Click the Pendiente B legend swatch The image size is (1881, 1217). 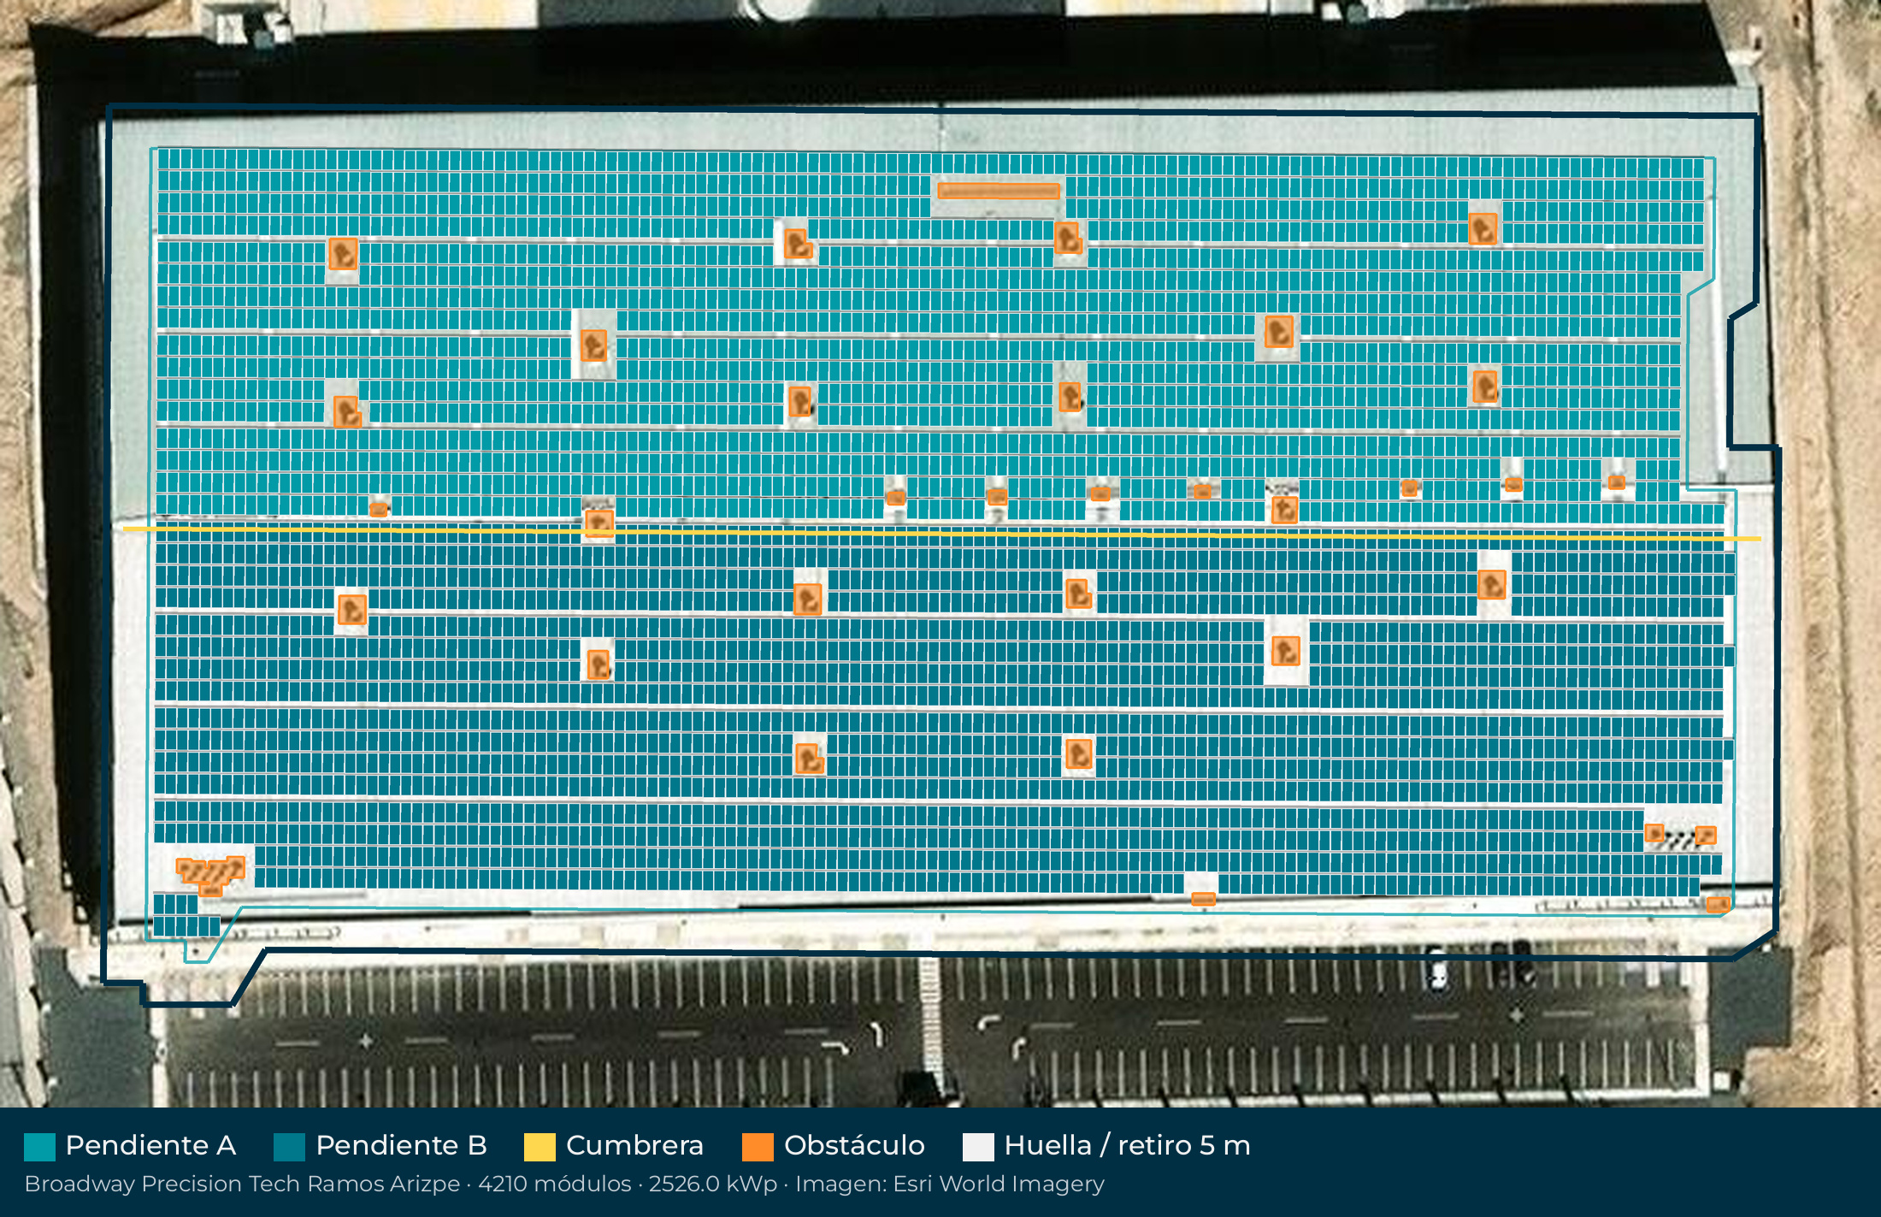289,1147
